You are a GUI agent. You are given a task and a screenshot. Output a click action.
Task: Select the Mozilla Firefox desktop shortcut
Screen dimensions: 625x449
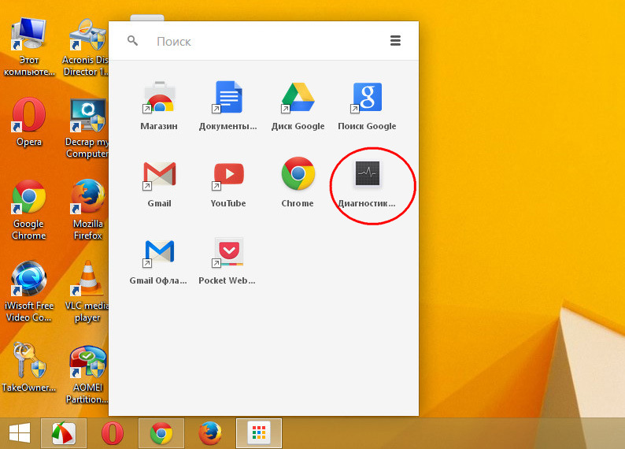point(87,210)
